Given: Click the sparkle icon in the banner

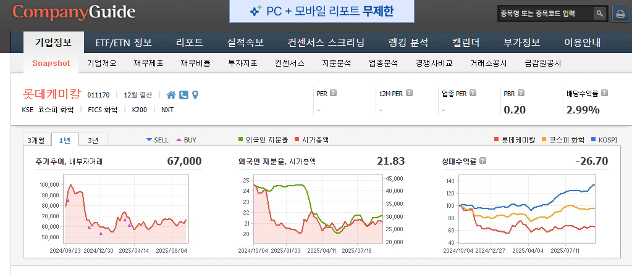Looking at the screenshot, I should (256, 11).
